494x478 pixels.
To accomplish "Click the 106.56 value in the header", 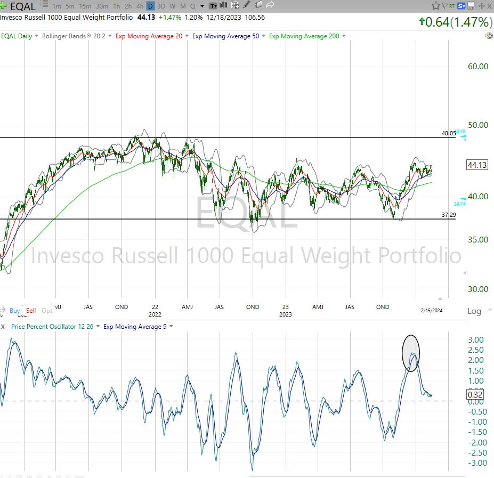I will pyautogui.click(x=255, y=18).
